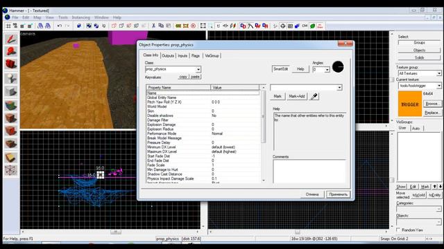444x249 pixels.
Task: Toggle the 3D grid toolbar icon
Action: [x=15, y=26]
